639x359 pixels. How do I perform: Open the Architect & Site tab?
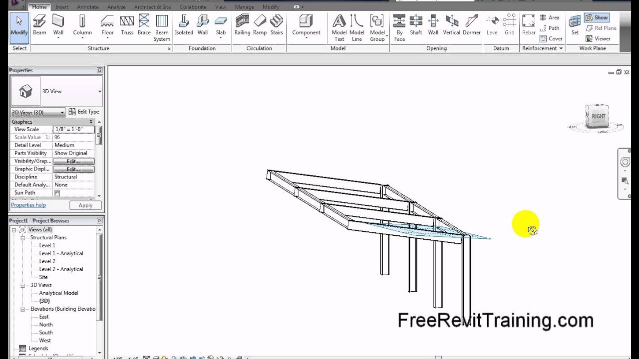[x=153, y=7]
